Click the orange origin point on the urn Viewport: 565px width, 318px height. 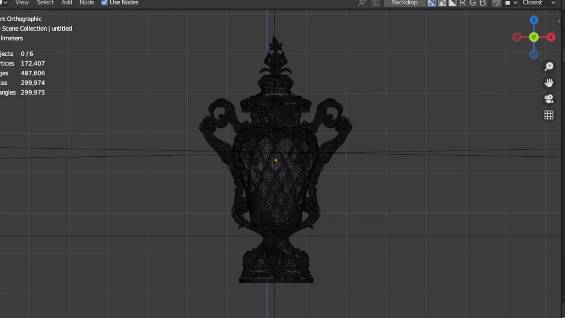click(276, 160)
